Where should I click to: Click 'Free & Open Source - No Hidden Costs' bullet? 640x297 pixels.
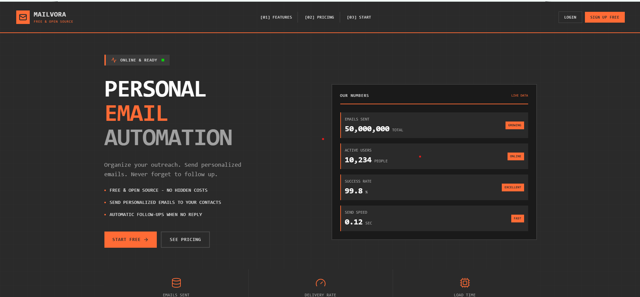point(158,190)
